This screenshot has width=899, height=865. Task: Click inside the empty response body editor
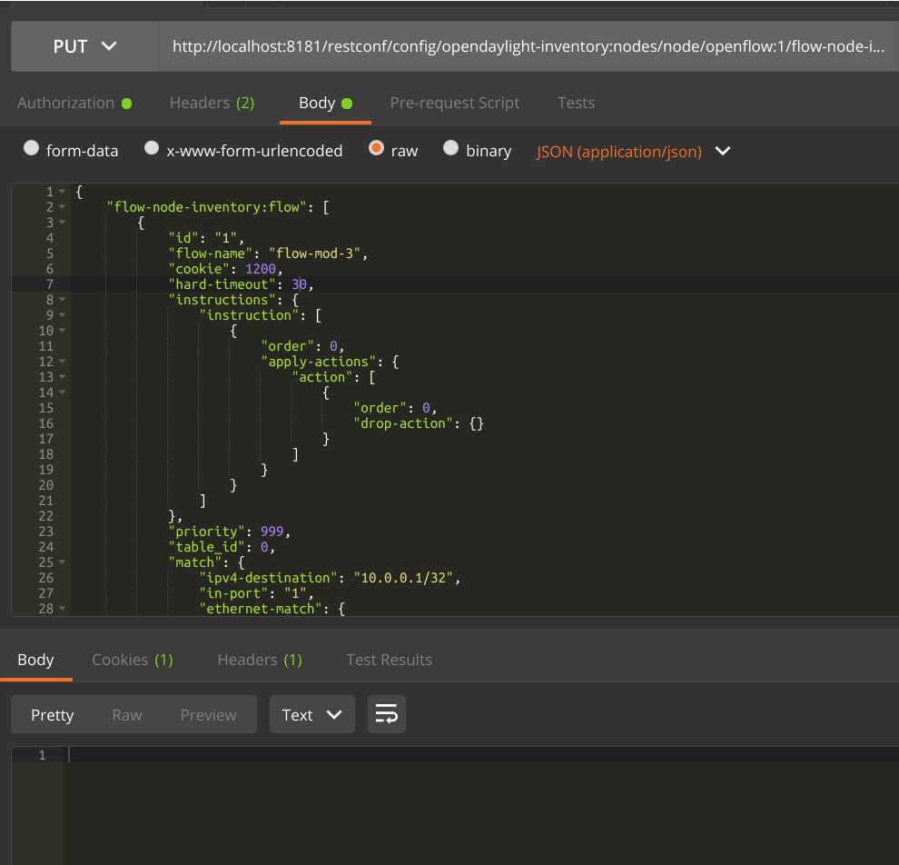pyautogui.click(x=480, y=805)
